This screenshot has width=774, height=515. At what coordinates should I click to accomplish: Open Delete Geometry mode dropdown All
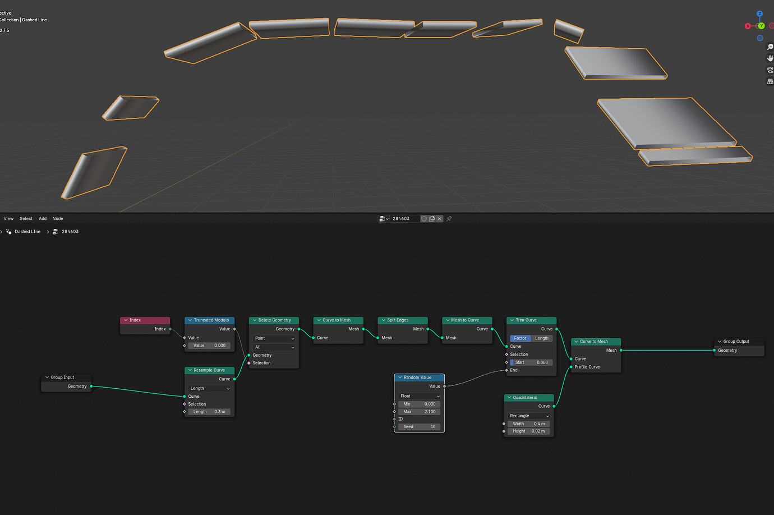click(x=274, y=347)
